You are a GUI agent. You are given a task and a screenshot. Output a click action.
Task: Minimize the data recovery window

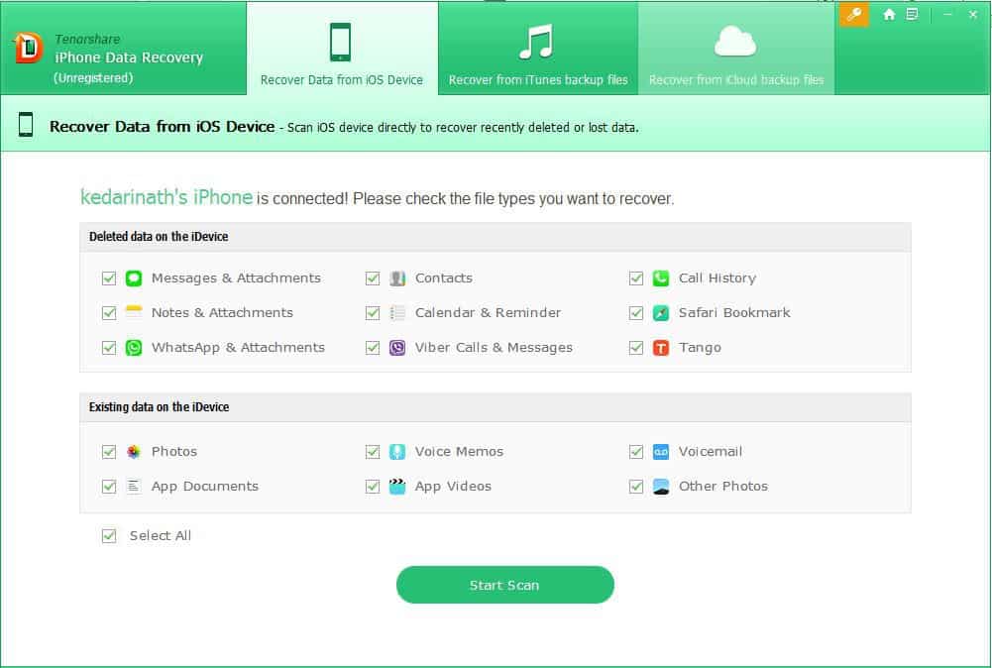pos(947,15)
